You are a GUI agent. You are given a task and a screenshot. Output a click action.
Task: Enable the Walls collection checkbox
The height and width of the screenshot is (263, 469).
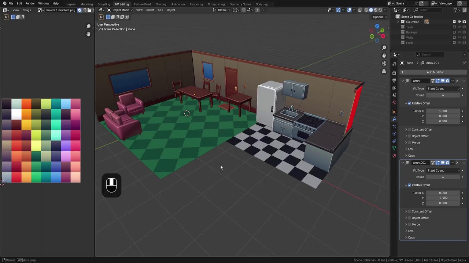click(454, 37)
